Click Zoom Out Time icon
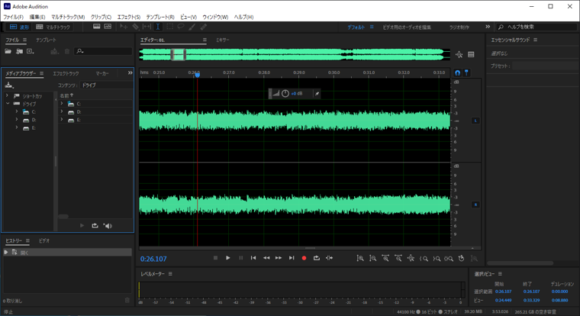580x316 pixels. 398,258
